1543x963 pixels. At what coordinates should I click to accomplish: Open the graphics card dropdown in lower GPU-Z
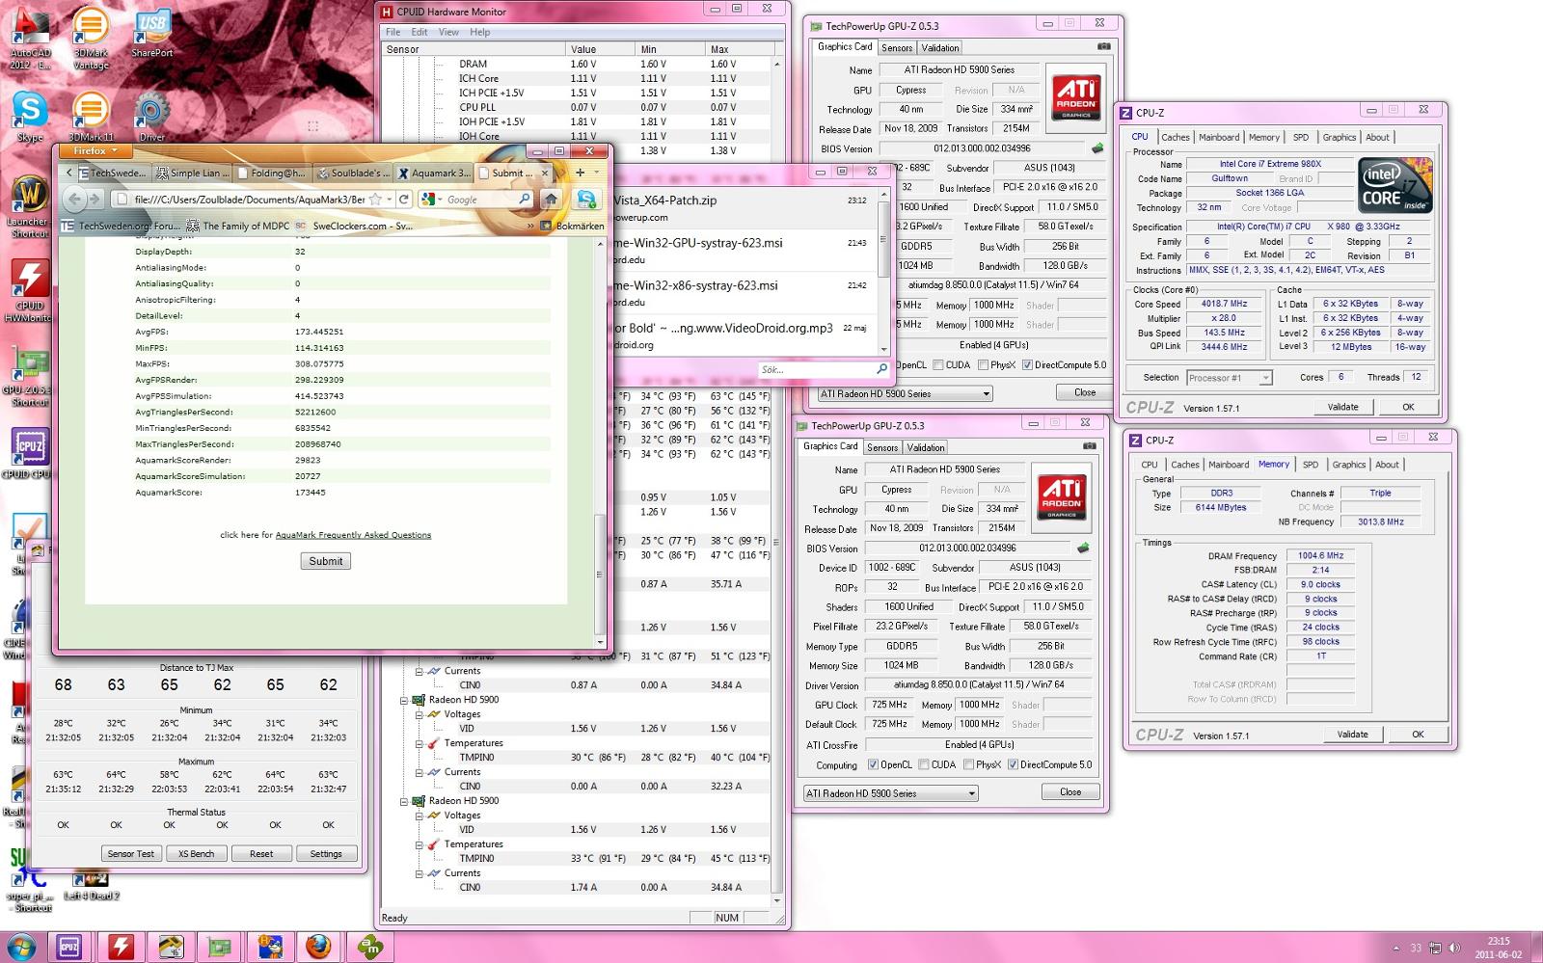(890, 793)
